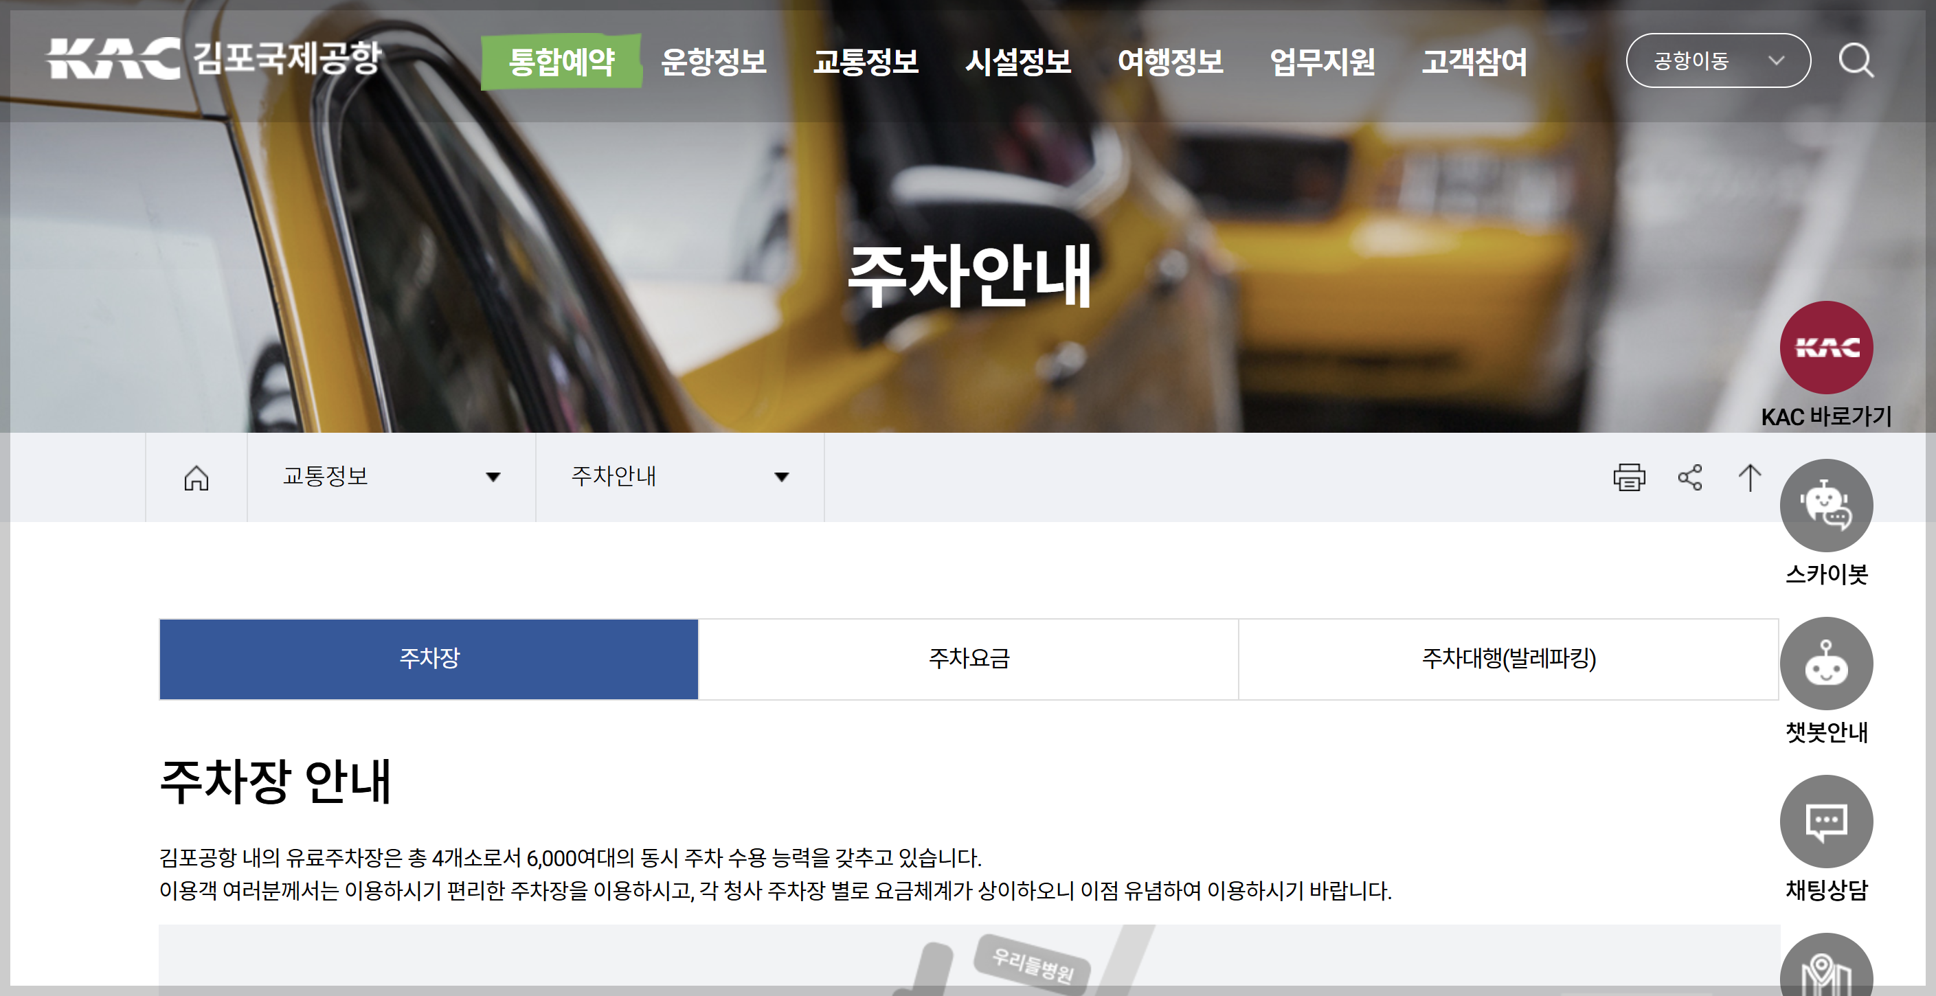Click the scroll-to-top arrow icon

pyautogui.click(x=1749, y=477)
